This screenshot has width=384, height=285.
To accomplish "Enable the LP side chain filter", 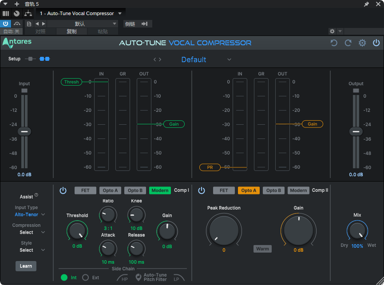I will pos(179,278).
